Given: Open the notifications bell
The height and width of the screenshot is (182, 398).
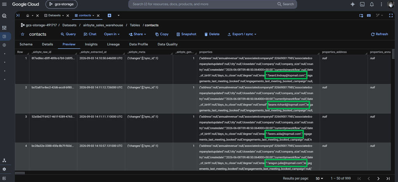Looking at the screenshot, I should pos(372,4).
